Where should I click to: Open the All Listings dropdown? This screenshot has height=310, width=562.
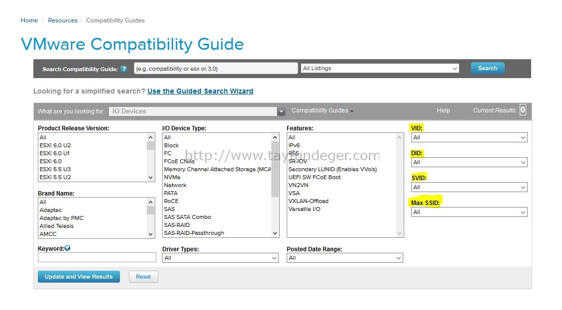coord(380,69)
